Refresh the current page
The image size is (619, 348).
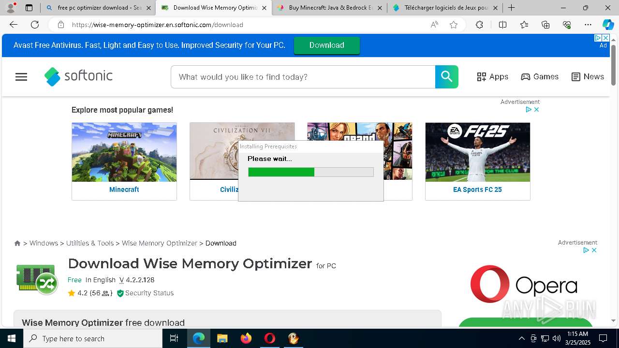(x=35, y=25)
